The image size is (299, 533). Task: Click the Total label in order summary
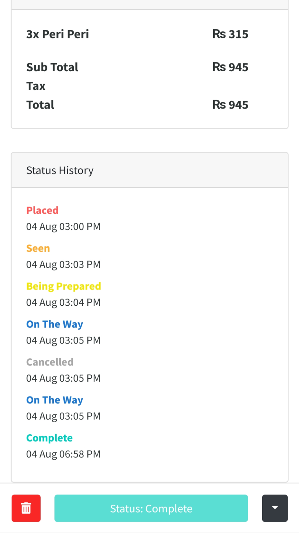point(40,105)
